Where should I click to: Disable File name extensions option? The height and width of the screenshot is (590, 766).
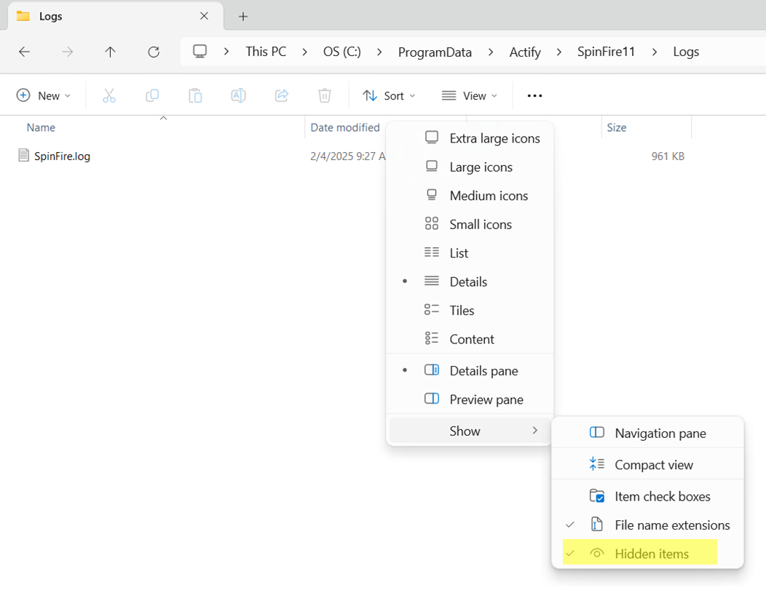click(671, 525)
